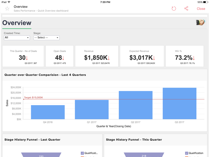Open the Expected Revenue KPI card
The image size is (209, 157).
[142, 56]
